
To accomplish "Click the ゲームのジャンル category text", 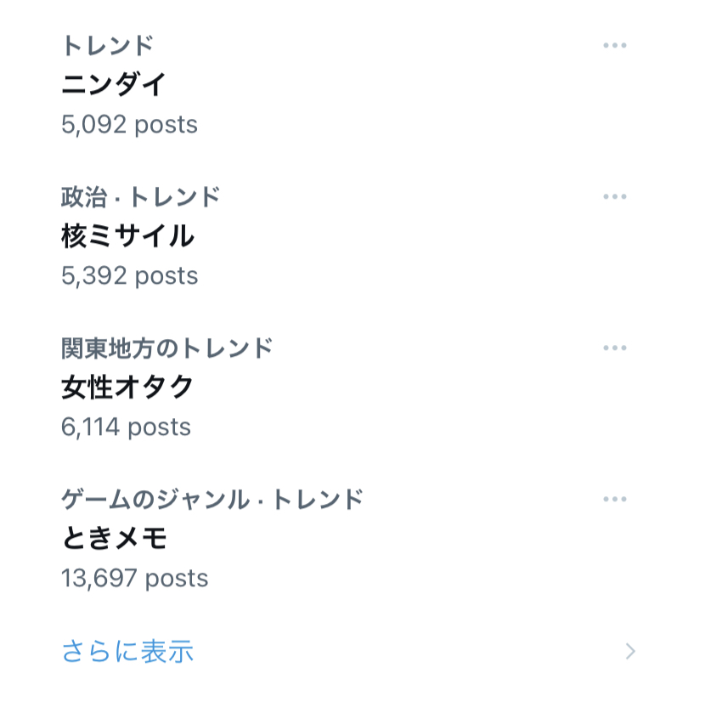I will pyautogui.click(x=155, y=500).
